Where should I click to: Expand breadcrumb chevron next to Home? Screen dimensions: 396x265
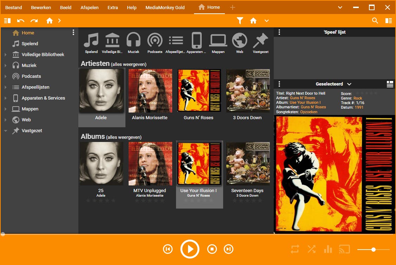pyautogui.click(x=59, y=21)
